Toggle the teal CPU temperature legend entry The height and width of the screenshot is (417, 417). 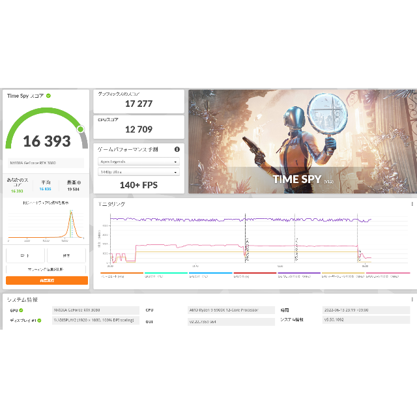coord(166,275)
